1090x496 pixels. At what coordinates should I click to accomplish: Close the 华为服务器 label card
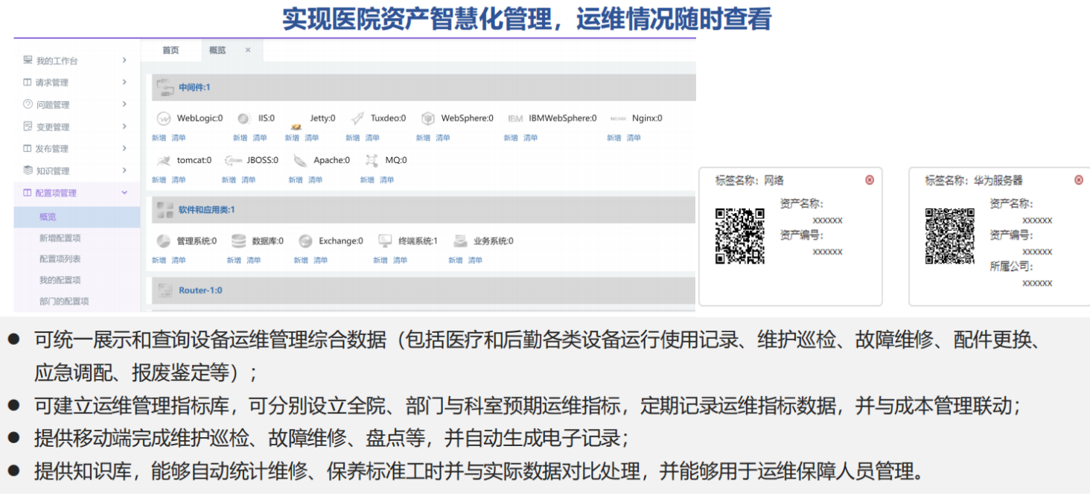coord(1079,180)
